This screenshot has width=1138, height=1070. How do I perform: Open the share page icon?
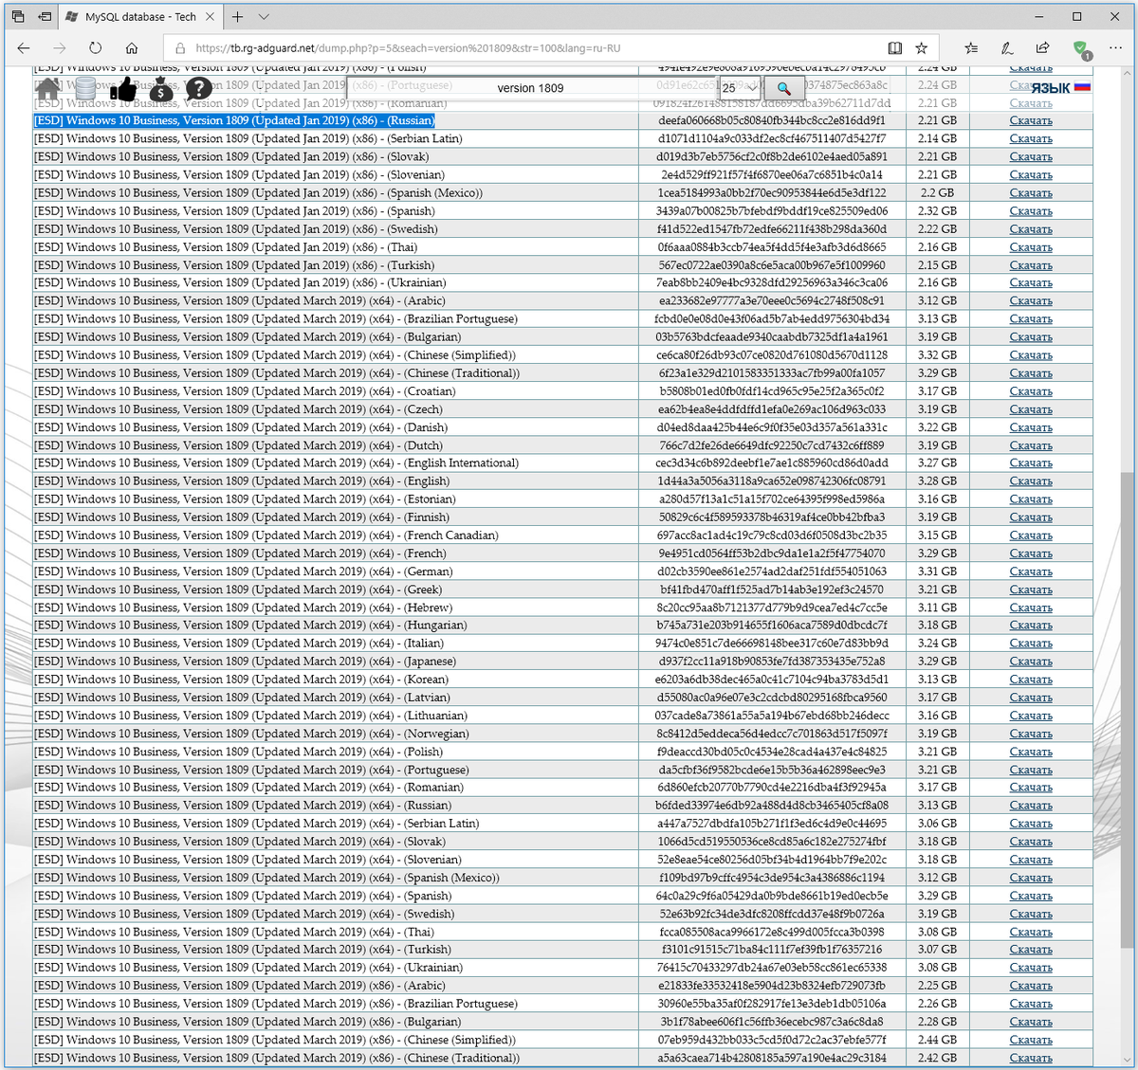(1042, 47)
